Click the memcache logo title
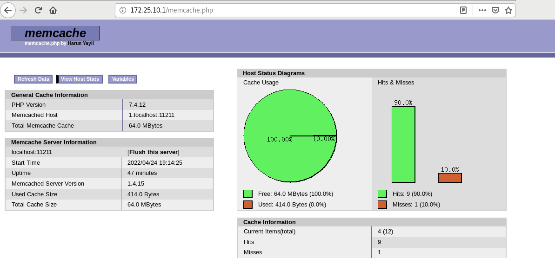Viewport: 555px width, 258px height. pos(55,33)
